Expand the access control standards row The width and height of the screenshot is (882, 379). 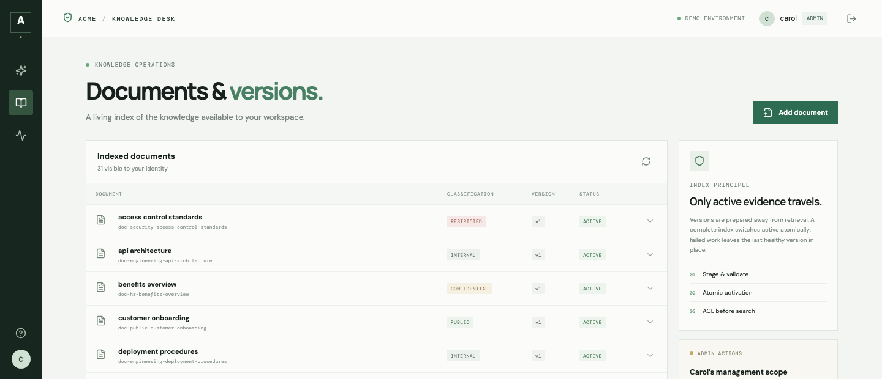pos(650,221)
